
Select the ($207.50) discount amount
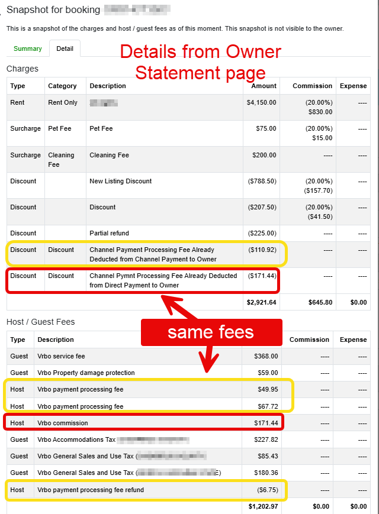262,207
